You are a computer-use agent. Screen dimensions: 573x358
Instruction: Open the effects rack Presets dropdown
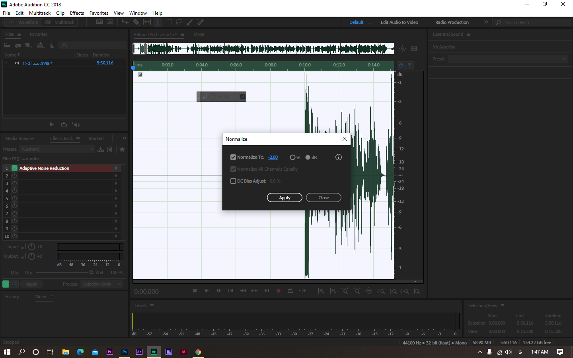[x=58, y=149]
